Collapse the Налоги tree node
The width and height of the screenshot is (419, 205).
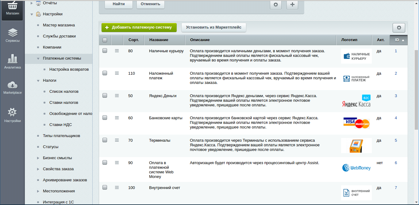point(38,81)
